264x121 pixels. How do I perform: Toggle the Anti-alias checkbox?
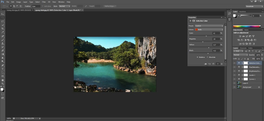click(43, 6)
